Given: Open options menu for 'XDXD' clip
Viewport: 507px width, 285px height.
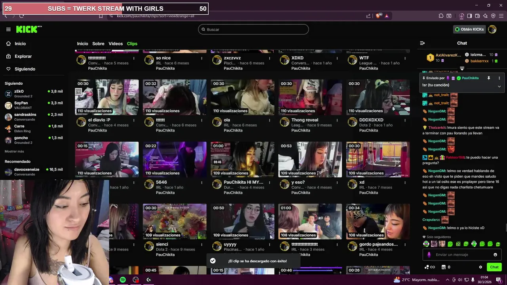Looking at the screenshot, I should (337, 58).
